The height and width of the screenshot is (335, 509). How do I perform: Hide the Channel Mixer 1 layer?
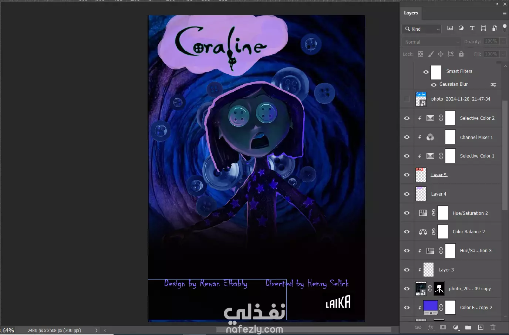coord(407,137)
